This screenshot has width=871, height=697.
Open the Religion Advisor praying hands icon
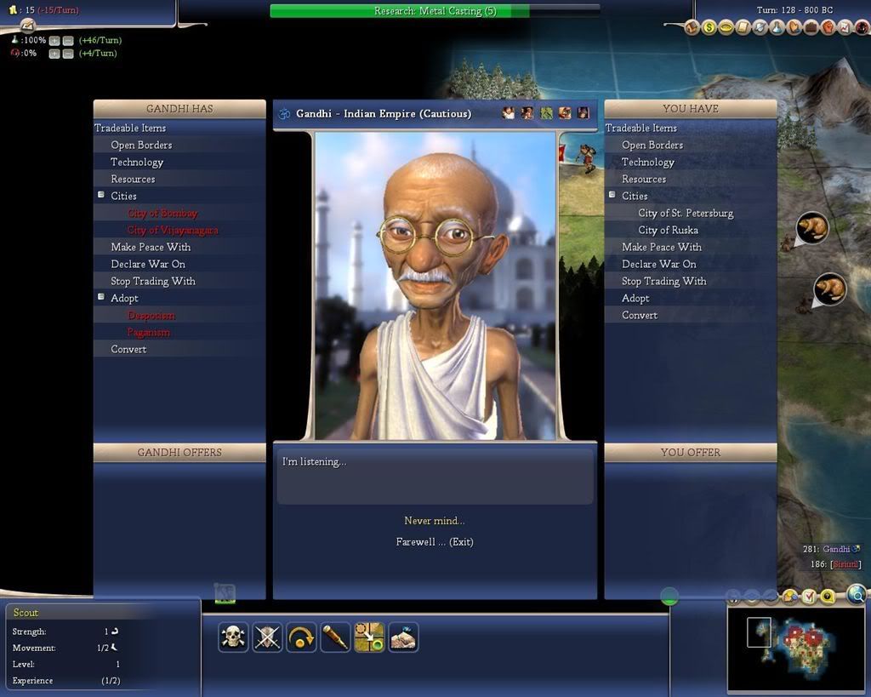pos(794,27)
